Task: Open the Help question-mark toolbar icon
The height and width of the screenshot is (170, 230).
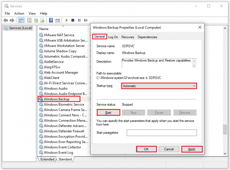Action: [x=51, y=20]
